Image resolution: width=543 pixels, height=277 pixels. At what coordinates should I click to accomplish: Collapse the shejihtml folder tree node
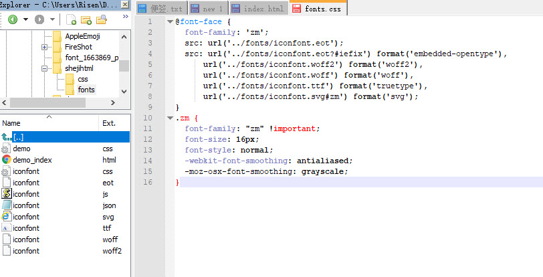[x=44, y=68]
